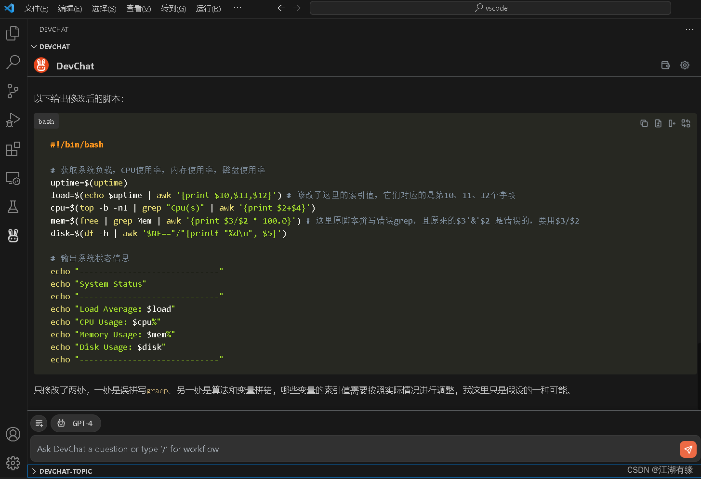The height and width of the screenshot is (479, 701).
Task: Expand the DEVCHAT-TOPIC section
Action: pyautogui.click(x=364, y=471)
